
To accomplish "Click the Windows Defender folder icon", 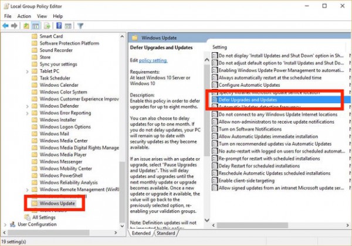I will click(x=35, y=106).
